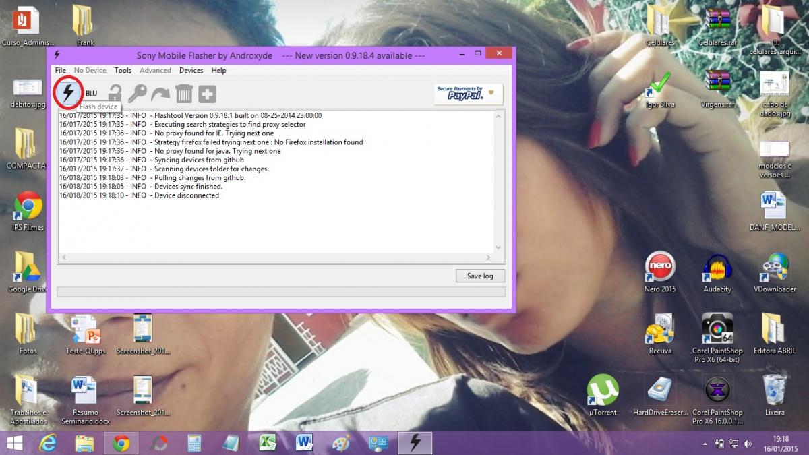This screenshot has width=809, height=455.
Task: Open Excel from the taskbar
Action: 268,443
